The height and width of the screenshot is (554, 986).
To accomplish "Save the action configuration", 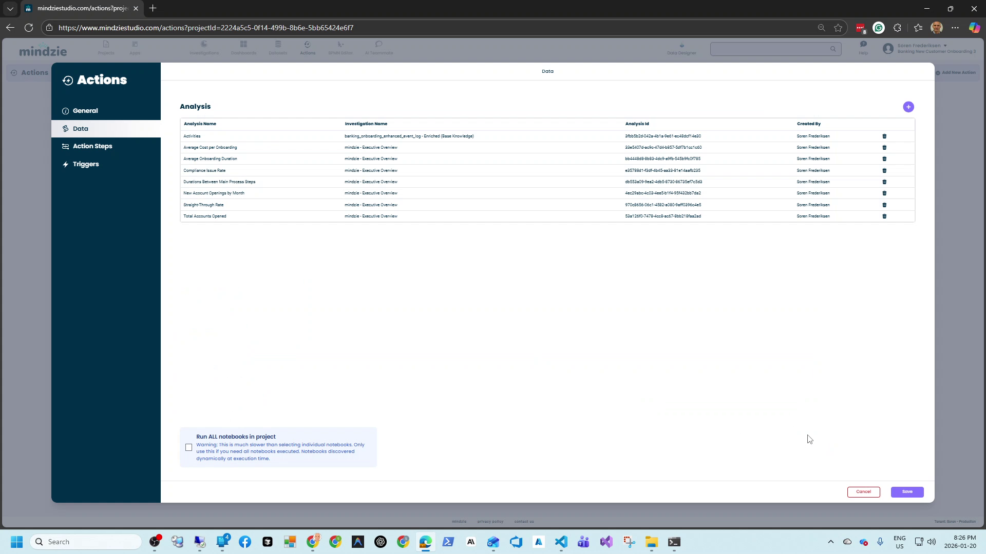I will [x=907, y=492].
